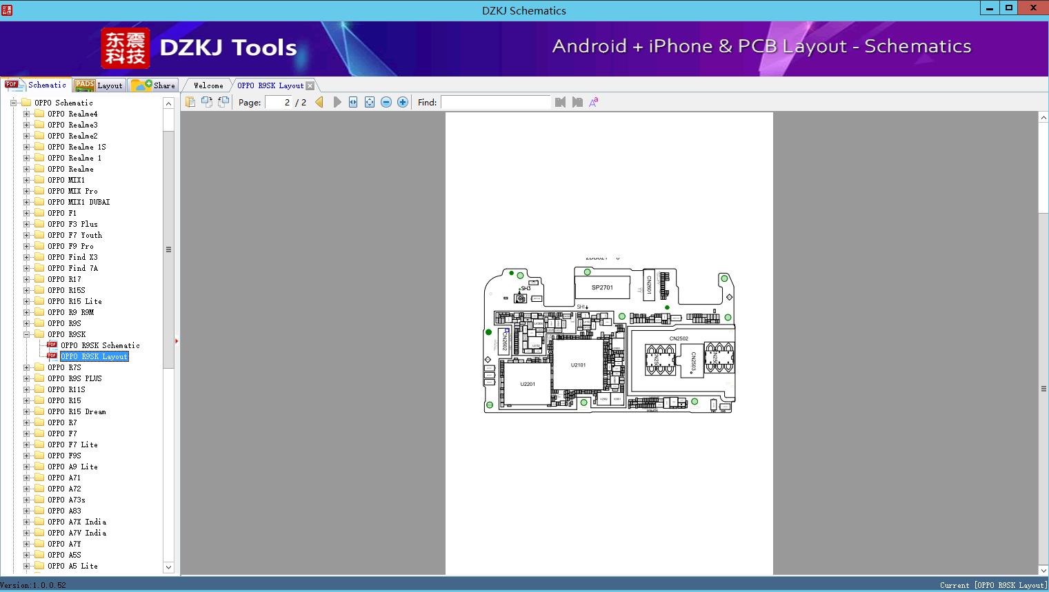The width and height of the screenshot is (1049, 592).
Task: Go to the next page arrow
Action: [x=337, y=102]
